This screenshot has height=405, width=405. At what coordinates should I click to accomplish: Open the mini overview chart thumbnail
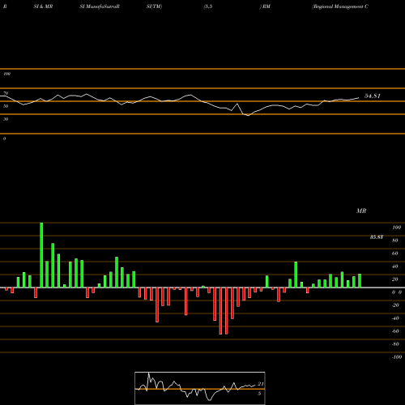[200, 388]
